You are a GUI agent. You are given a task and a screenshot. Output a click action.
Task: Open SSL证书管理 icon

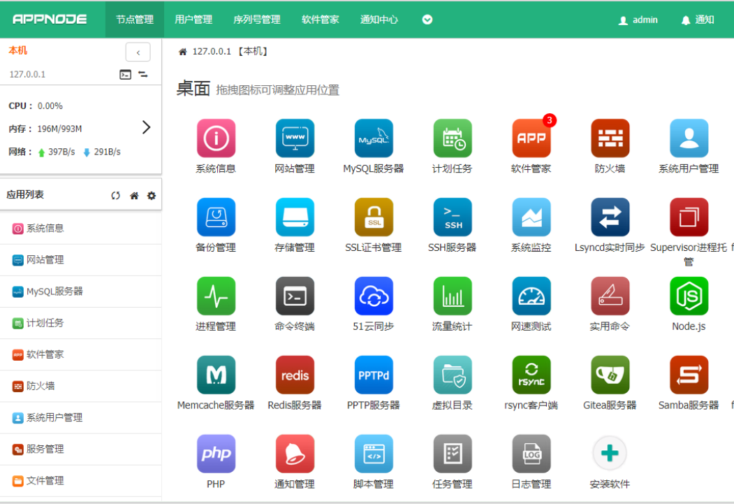374,217
